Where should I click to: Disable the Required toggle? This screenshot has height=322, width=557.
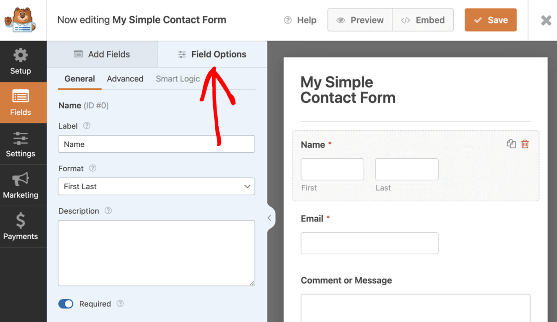65,304
